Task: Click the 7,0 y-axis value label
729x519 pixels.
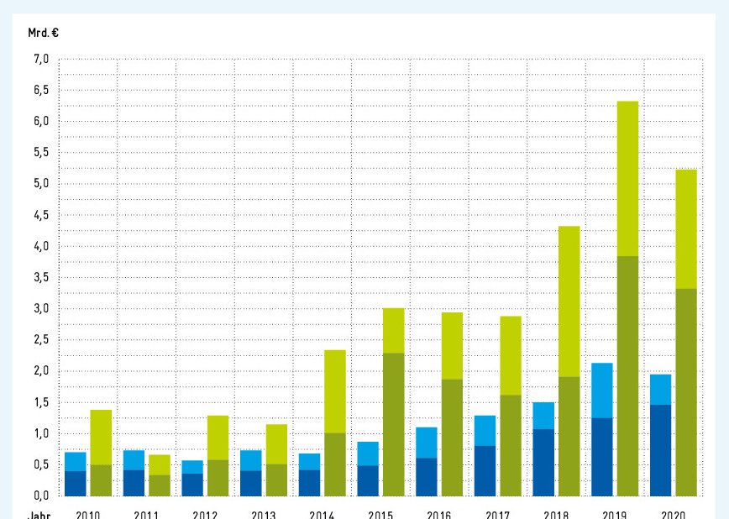Action: (x=41, y=59)
